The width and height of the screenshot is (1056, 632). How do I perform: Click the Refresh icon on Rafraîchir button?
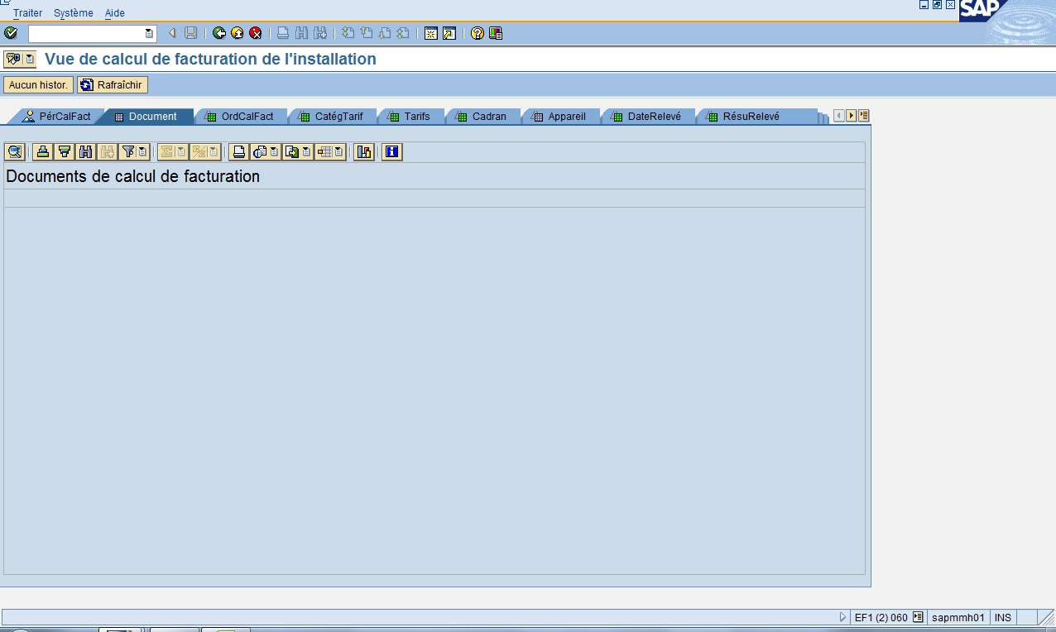[x=87, y=85]
